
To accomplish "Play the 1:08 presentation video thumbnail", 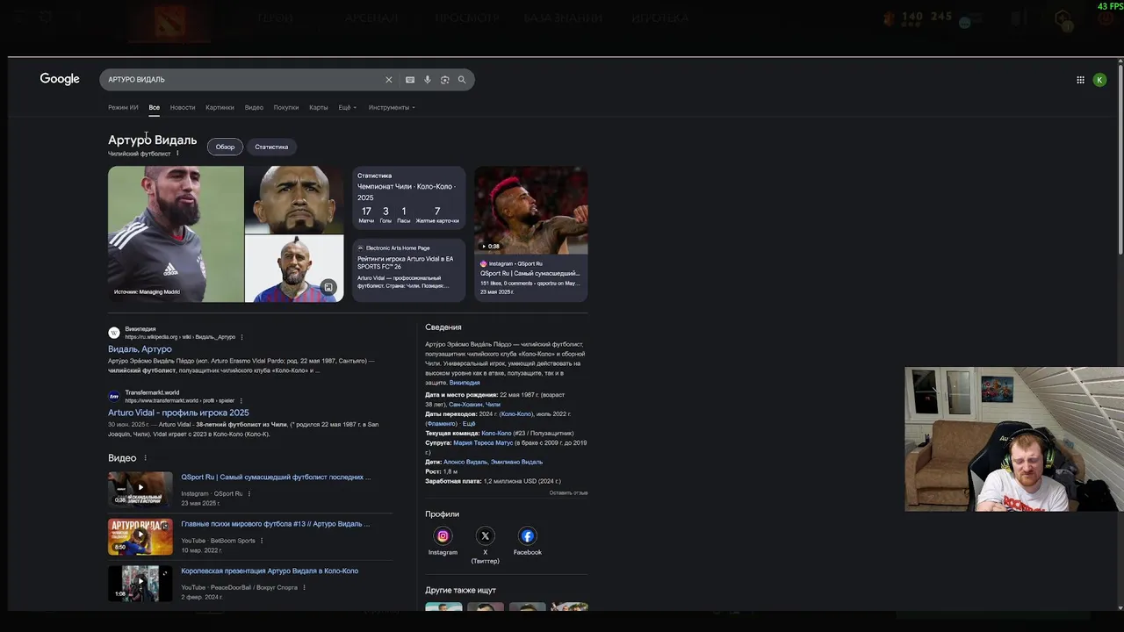I will tap(140, 584).
